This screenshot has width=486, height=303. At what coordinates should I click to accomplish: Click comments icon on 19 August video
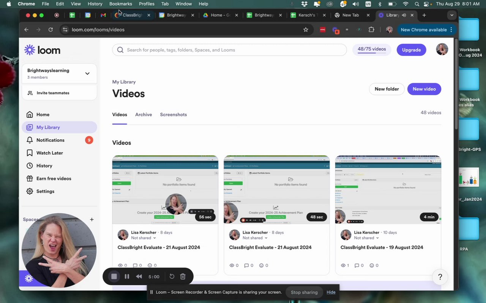pos(357,266)
